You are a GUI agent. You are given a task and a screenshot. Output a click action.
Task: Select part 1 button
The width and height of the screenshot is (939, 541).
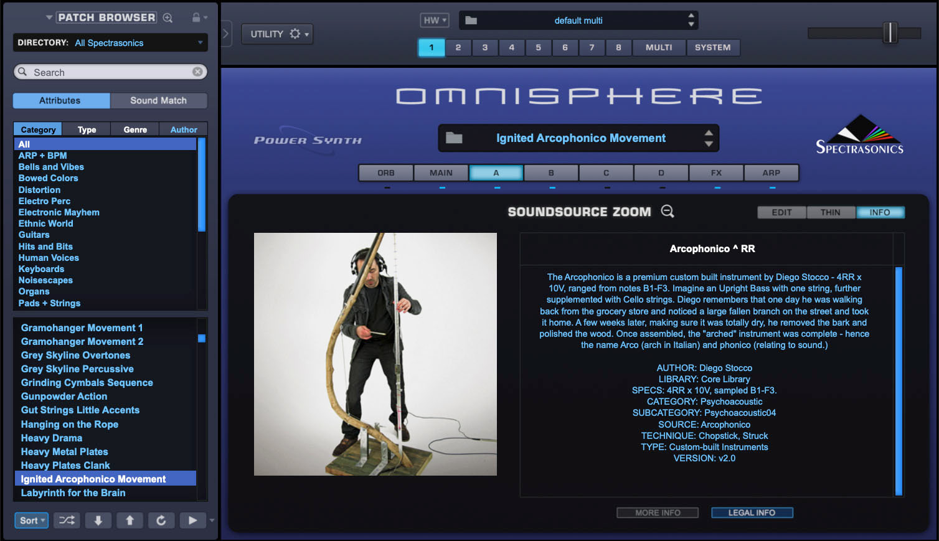pos(432,47)
